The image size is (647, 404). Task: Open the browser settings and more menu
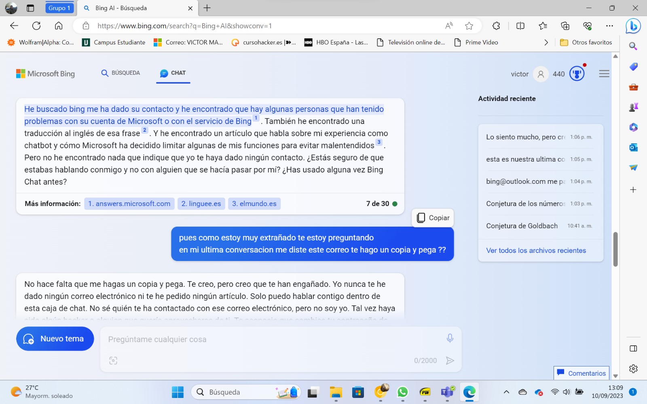[x=609, y=26]
